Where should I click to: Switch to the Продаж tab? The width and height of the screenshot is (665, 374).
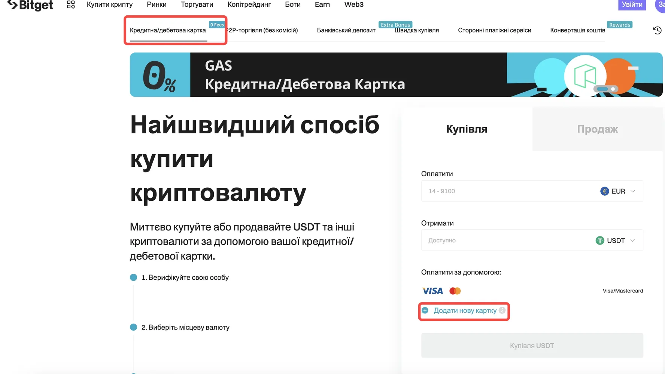click(x=597, y=129)
